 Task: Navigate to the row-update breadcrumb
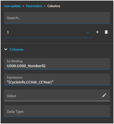[12, 6]
